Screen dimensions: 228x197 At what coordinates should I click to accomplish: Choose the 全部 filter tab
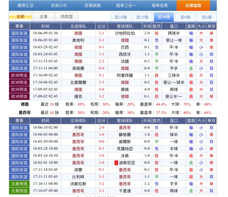tap(20, 17)
